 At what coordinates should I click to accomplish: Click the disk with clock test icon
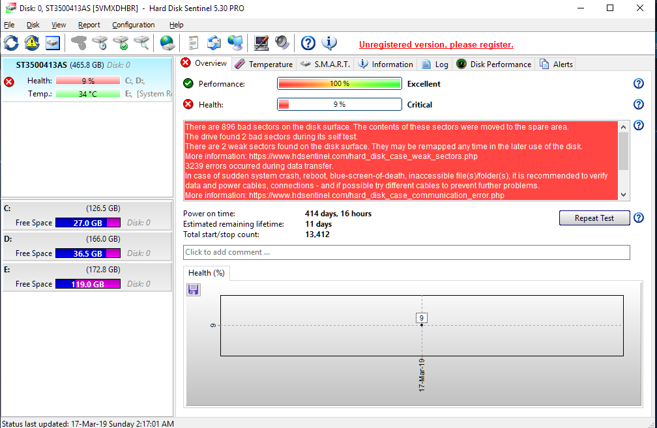(x=100, y=43)
